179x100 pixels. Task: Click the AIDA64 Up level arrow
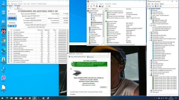click(x=94, y=6)
